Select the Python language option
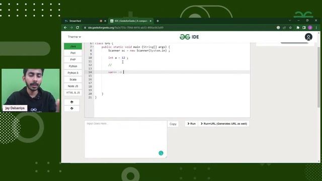Screen dimensions: 322x181 [x=73, y=66]
